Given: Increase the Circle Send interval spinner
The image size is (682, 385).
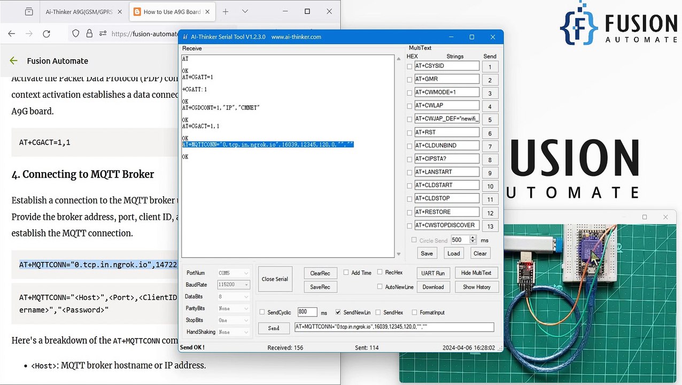Looking at the screenshot, I should 472,238.
